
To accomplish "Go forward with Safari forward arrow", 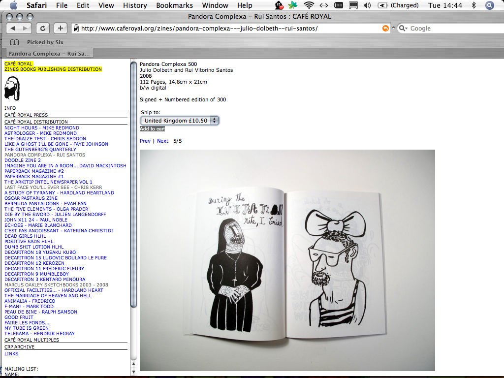I will pyautogui.click(x=26, y=28).
